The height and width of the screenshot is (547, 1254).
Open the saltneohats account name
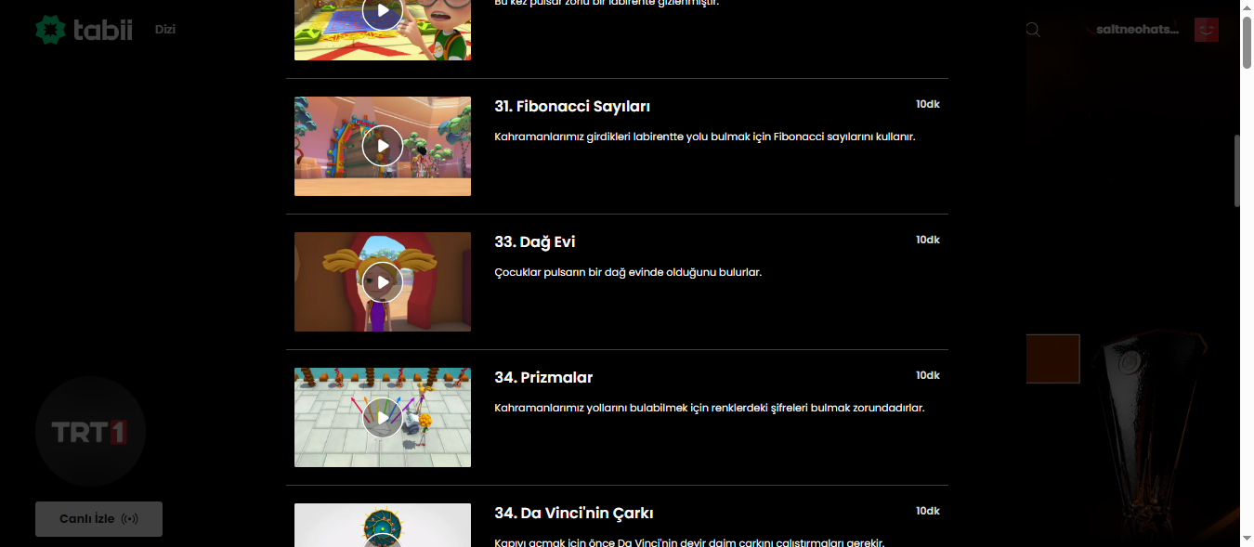point(1137,30)
